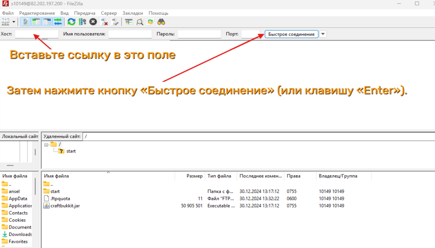The height and width of the screenshot is (248, 435).
Task: Select the start folder in remote tree
Action: [71, 151]
